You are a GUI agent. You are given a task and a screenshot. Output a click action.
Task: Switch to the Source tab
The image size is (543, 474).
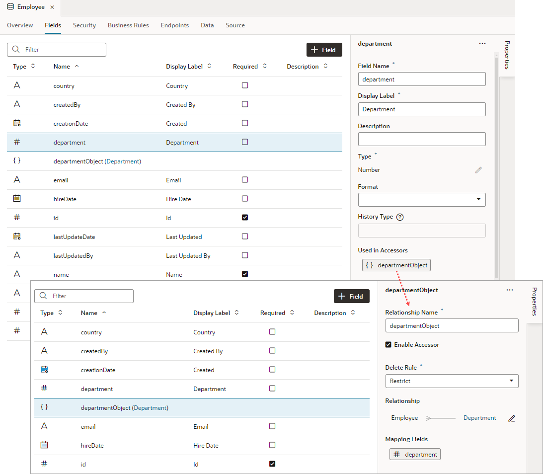[x=235, y=25]
